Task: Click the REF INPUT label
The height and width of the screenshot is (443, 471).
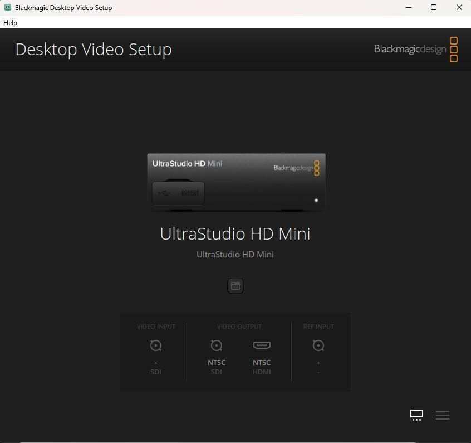Action: 318,327
